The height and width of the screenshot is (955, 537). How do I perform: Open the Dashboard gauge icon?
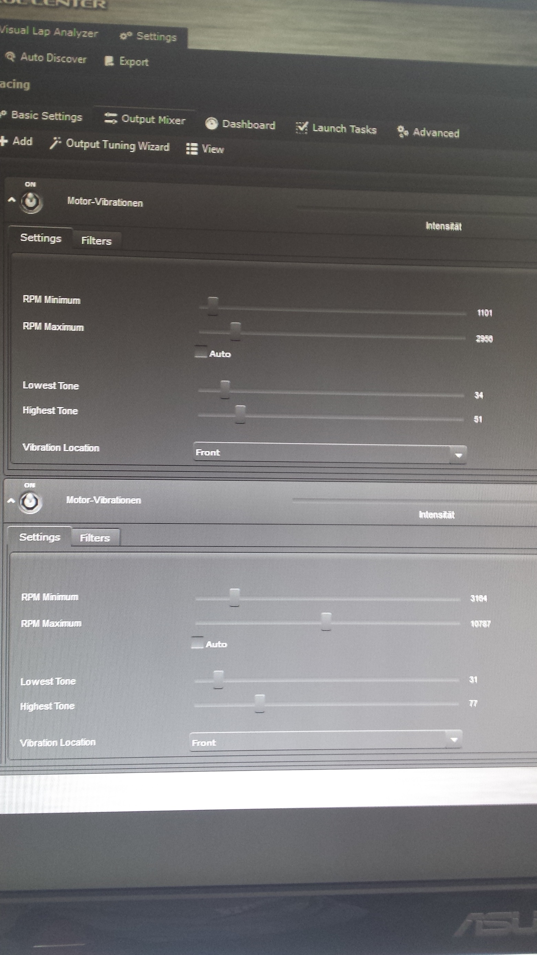(x=212, y=124)
